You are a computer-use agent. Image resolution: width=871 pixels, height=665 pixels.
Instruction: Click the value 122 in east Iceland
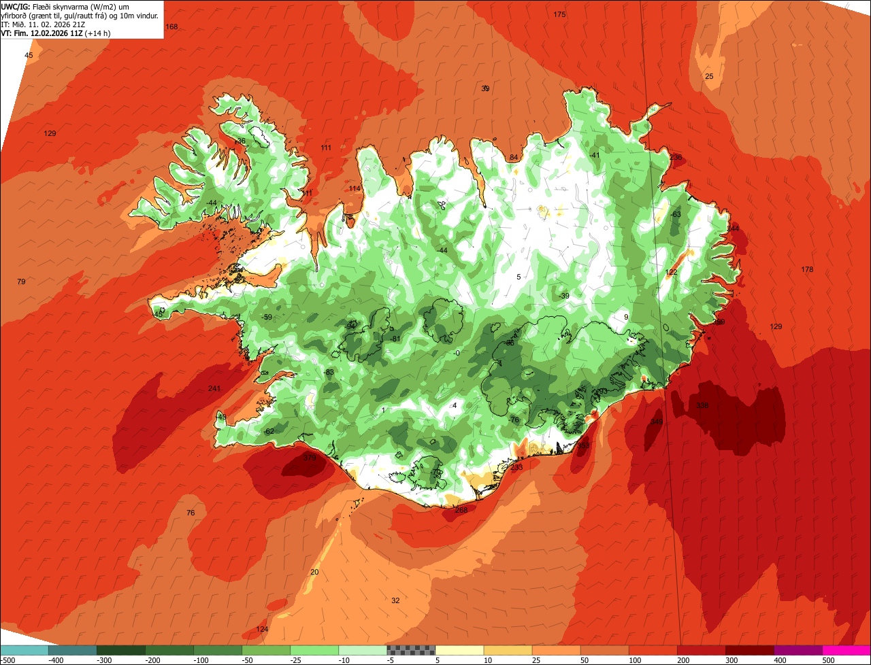coord(672,272)
